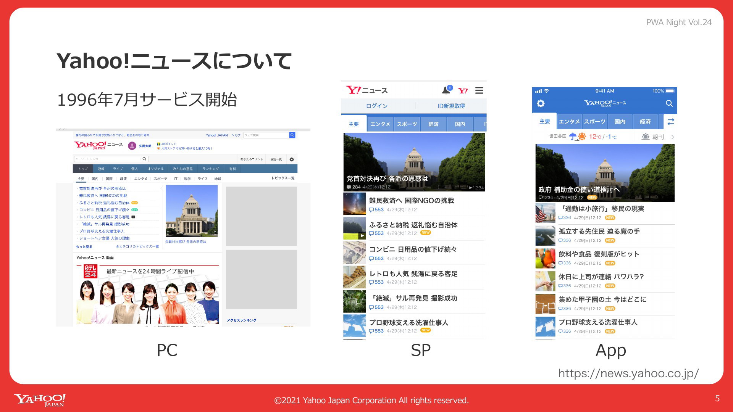Click the live stream presenters banner on PC

point(148,294)
